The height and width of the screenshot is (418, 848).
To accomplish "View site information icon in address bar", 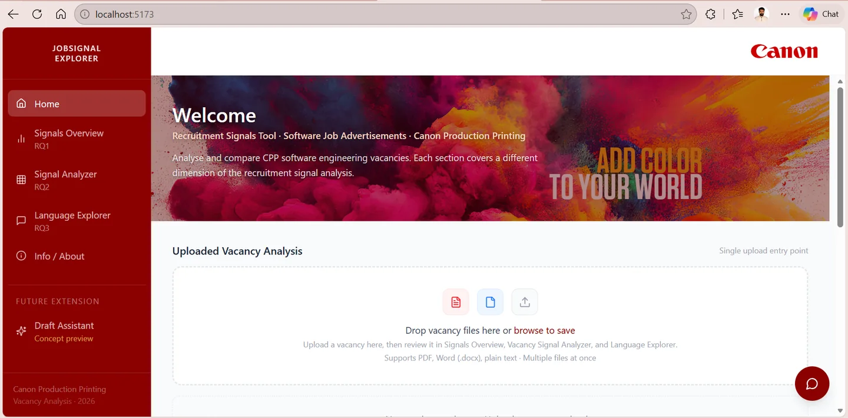I will point(85,14).
